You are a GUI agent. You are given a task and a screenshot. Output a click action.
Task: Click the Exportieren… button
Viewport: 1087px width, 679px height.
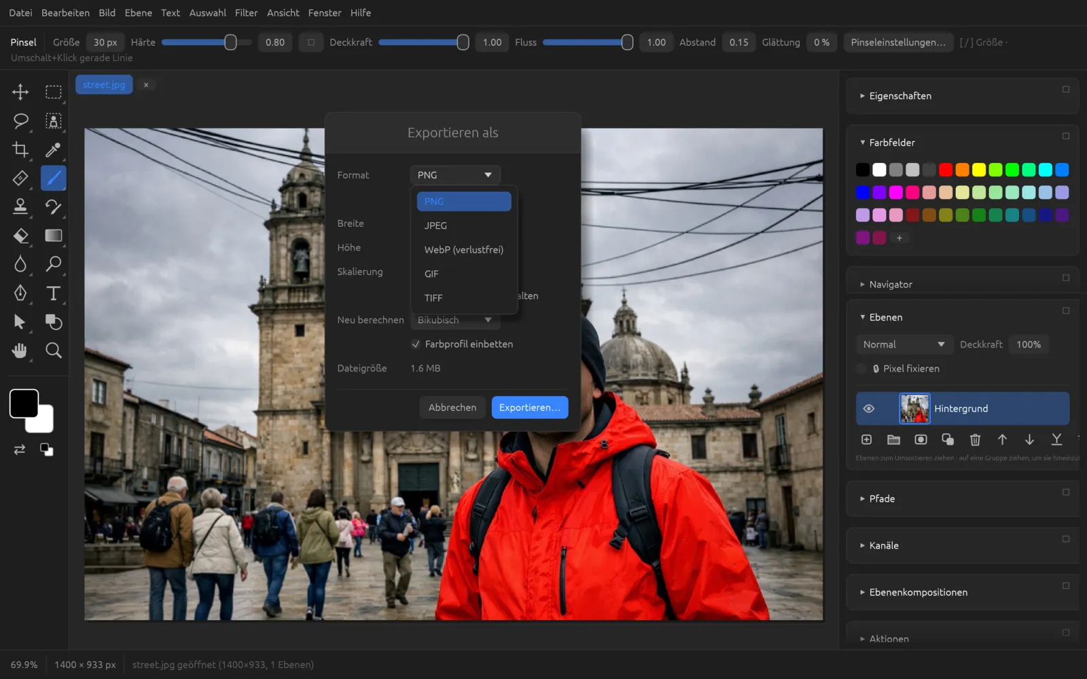tap(530, 407)
